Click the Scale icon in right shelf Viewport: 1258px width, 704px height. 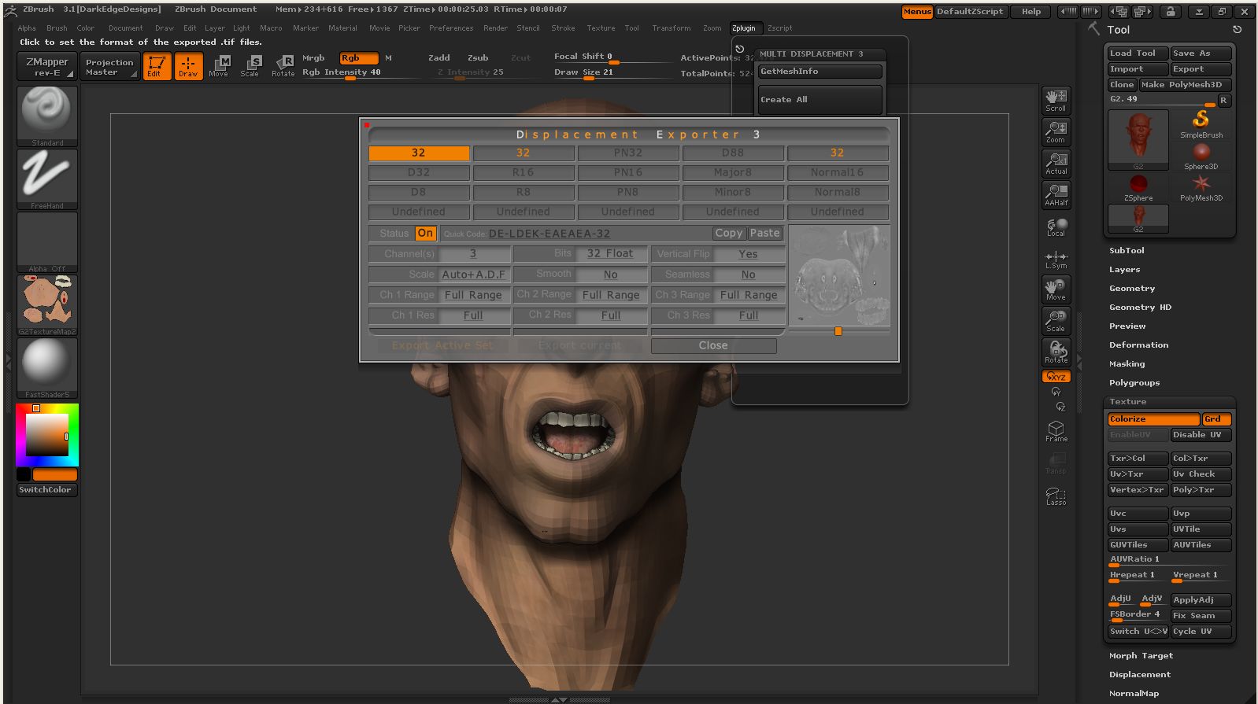1056,320
